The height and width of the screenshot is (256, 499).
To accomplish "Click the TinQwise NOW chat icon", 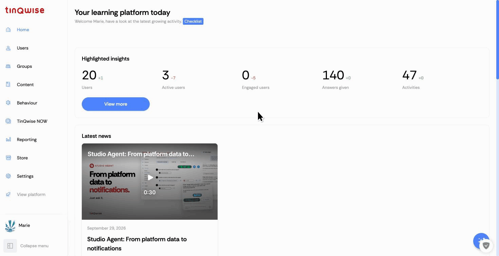I will [x=8, y=121].
